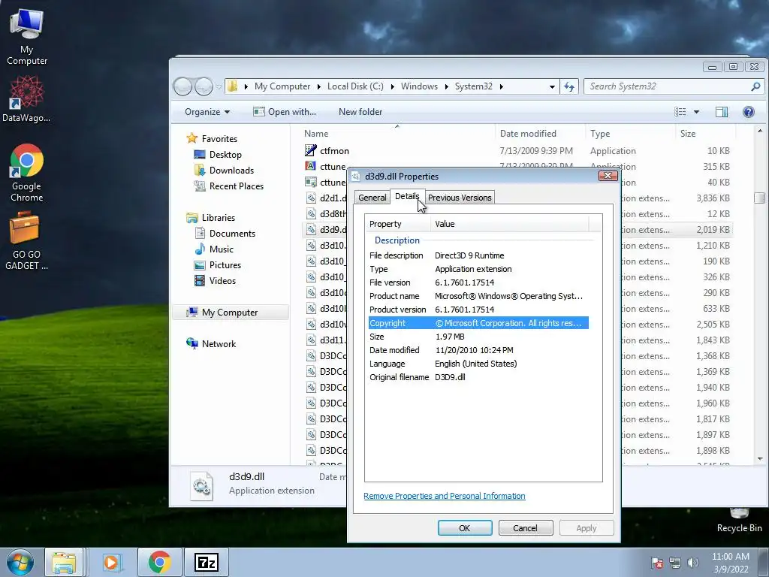Launch Google Chrome from the desktop
The height and width of the screenshot is (577, 769).
(26, 173)
